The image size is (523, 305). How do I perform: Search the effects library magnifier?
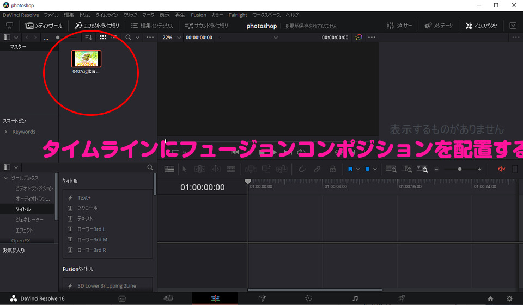(x=150, y=167)
